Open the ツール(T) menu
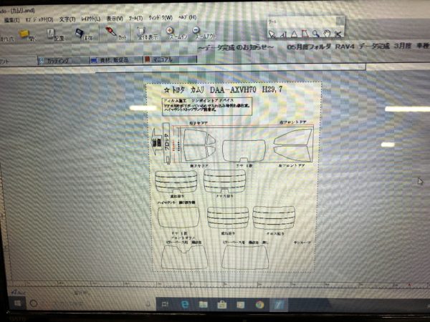The image size is (430, 322). click(x=135, y=19)
